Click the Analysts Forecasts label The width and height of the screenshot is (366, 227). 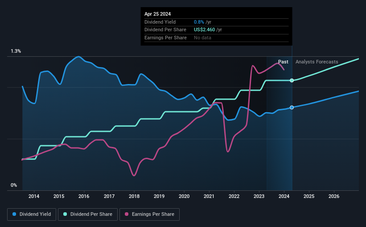(317, 62)
